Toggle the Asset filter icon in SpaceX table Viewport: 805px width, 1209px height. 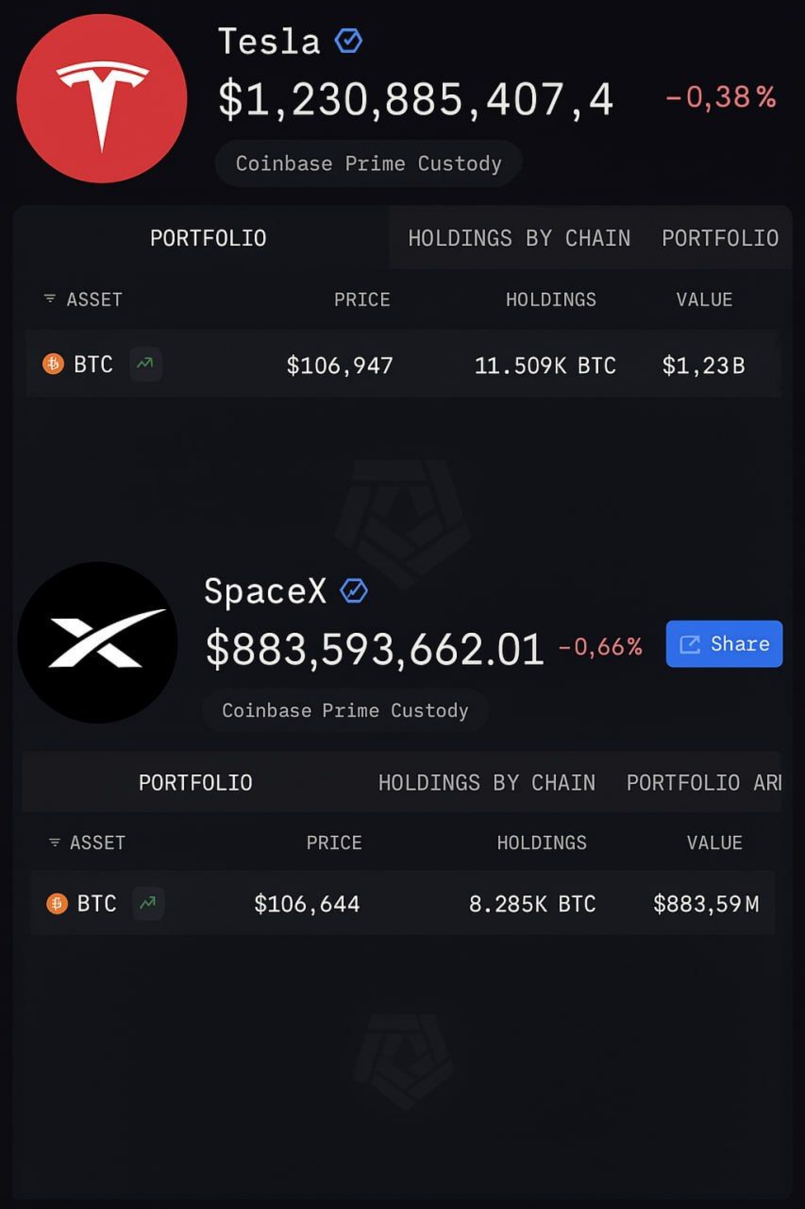55,842
